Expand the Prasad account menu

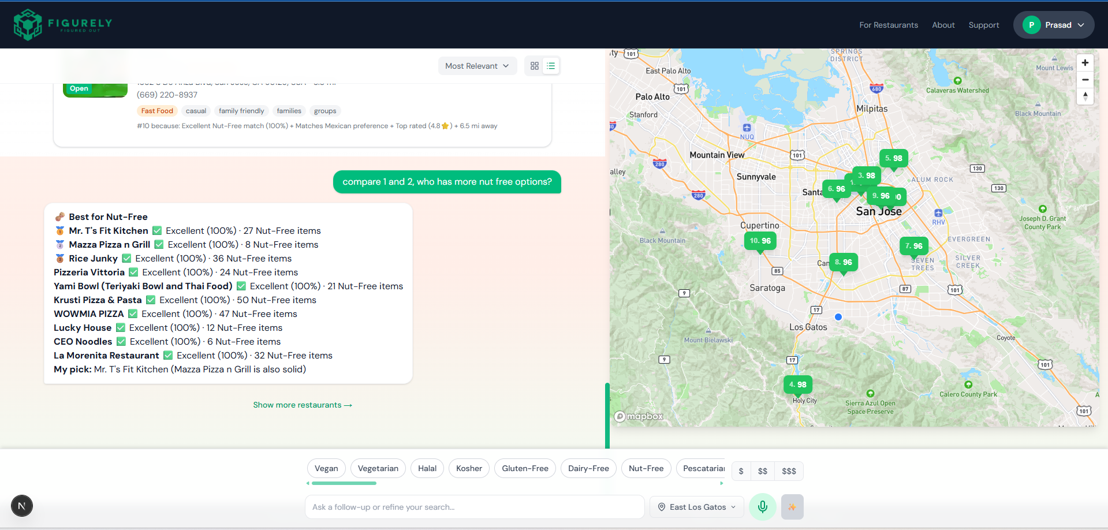(1053, 24)
